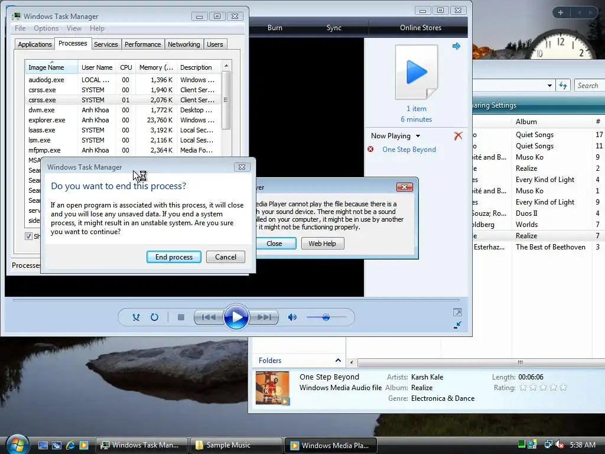Open Help menu in Task Manager
This screenshot has width=605, height=454.
[x=97, y=28]
